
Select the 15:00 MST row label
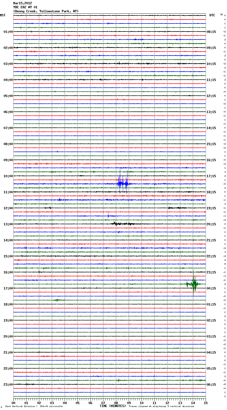pyautogui.click(x=8, y=256)
